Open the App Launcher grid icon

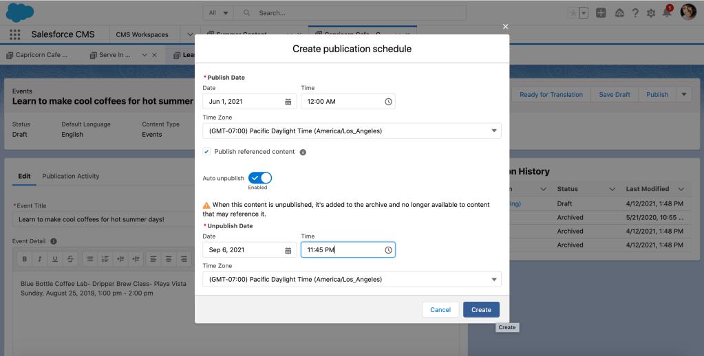[15, 34]
